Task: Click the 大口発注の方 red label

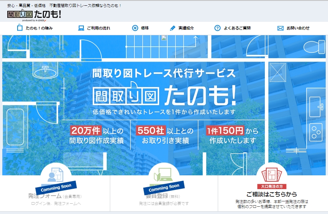Action: pos(272,186)
